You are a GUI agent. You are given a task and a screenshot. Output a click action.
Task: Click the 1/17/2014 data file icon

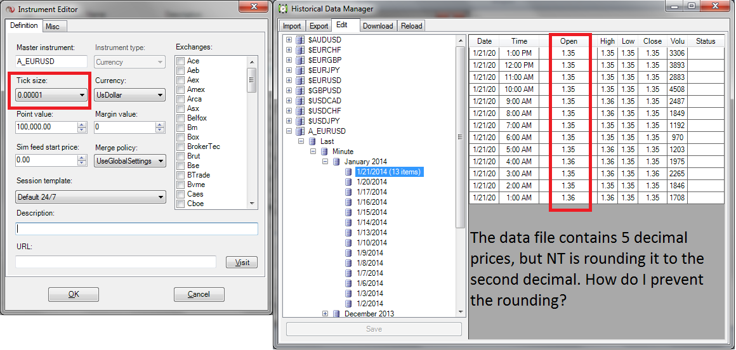point(348,192)
